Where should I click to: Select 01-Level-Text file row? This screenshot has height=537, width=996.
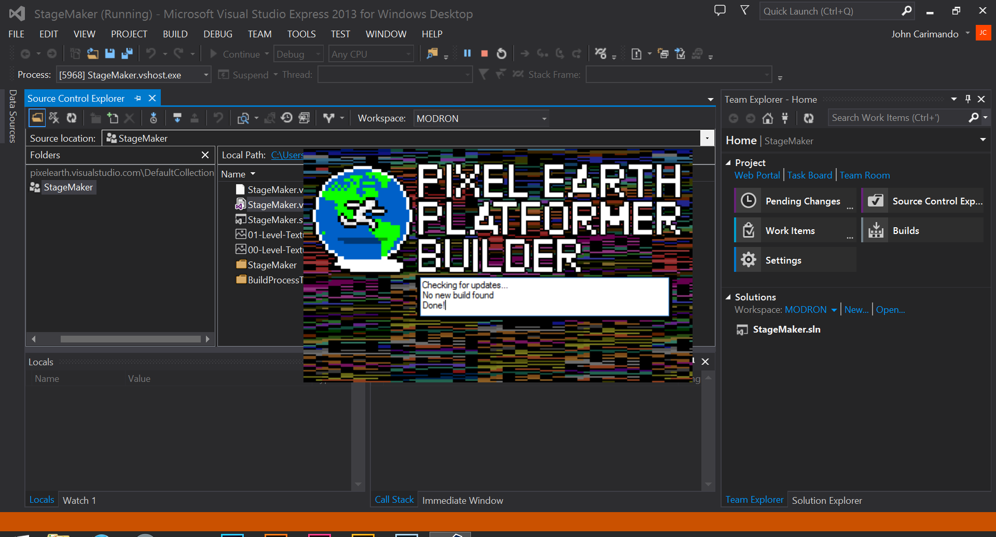pos(270,235)
